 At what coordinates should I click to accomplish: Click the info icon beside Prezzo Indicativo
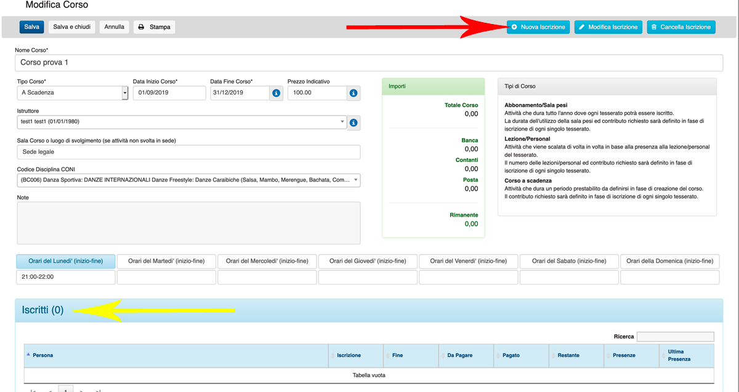(353, 93)
